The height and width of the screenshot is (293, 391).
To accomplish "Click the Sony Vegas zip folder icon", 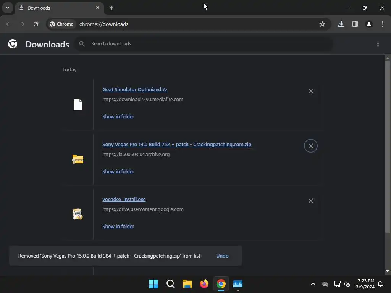I will [78, 159].
